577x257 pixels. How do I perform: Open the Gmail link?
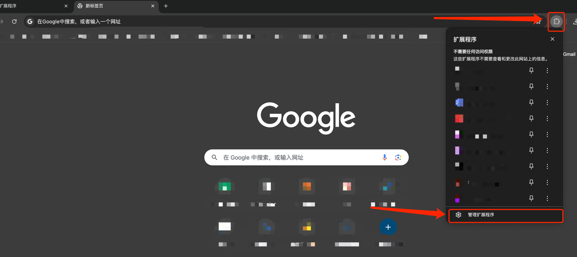coord(569,54)
